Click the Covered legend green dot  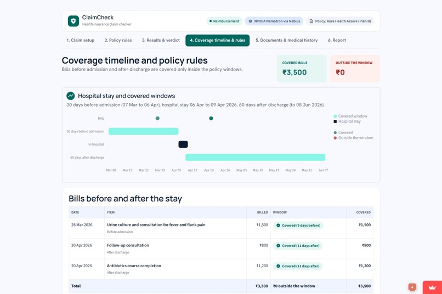(x=335, y=132)
